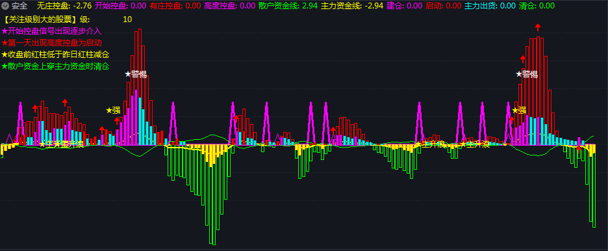
Task: Click the red note ★第一天出现高度控盘为启动
Action: pos(51,43)
